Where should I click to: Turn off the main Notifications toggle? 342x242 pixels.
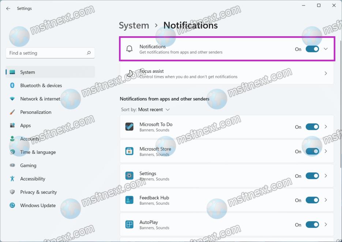click(x=312, y=49)
